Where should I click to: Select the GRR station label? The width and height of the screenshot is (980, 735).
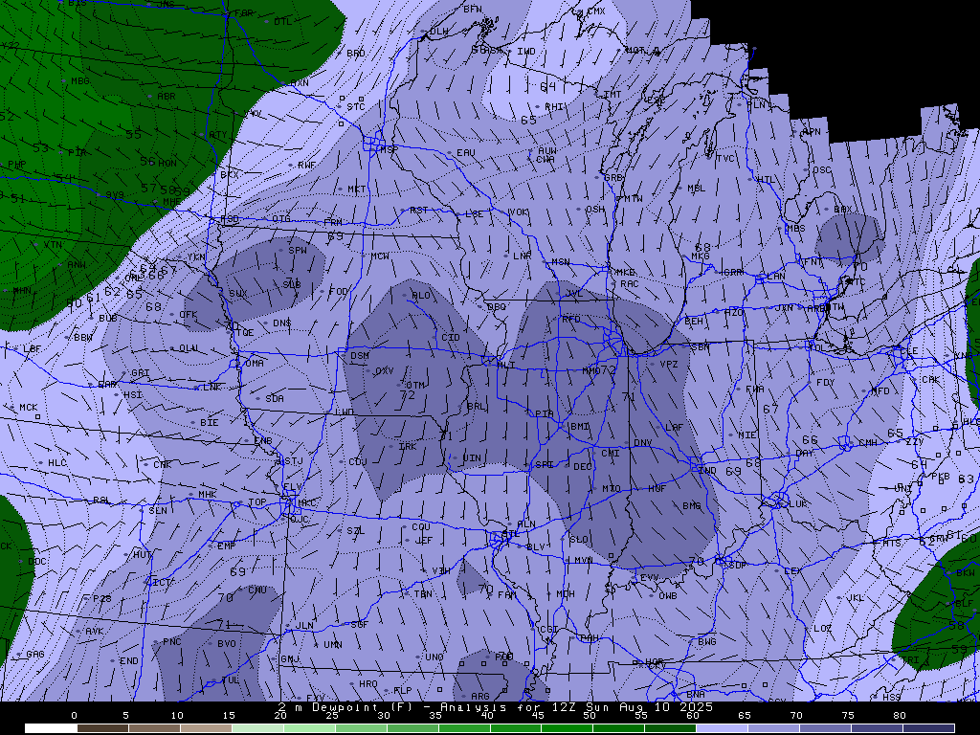coord(732,273)
